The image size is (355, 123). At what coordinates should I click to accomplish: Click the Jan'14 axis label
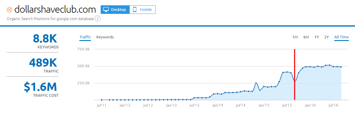click(218, 105)
